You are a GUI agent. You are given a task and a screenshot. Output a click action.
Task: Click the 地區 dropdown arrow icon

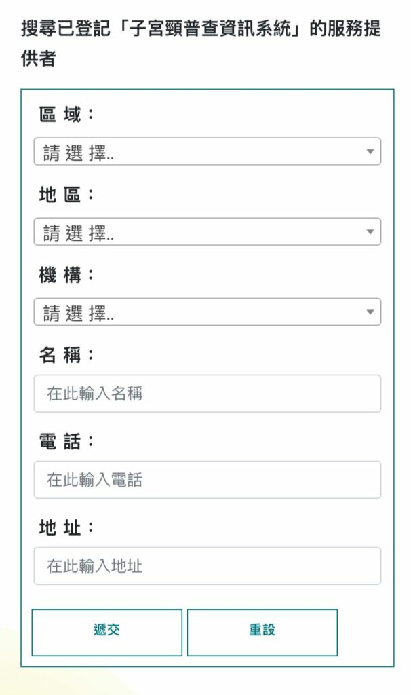(370, 232)
